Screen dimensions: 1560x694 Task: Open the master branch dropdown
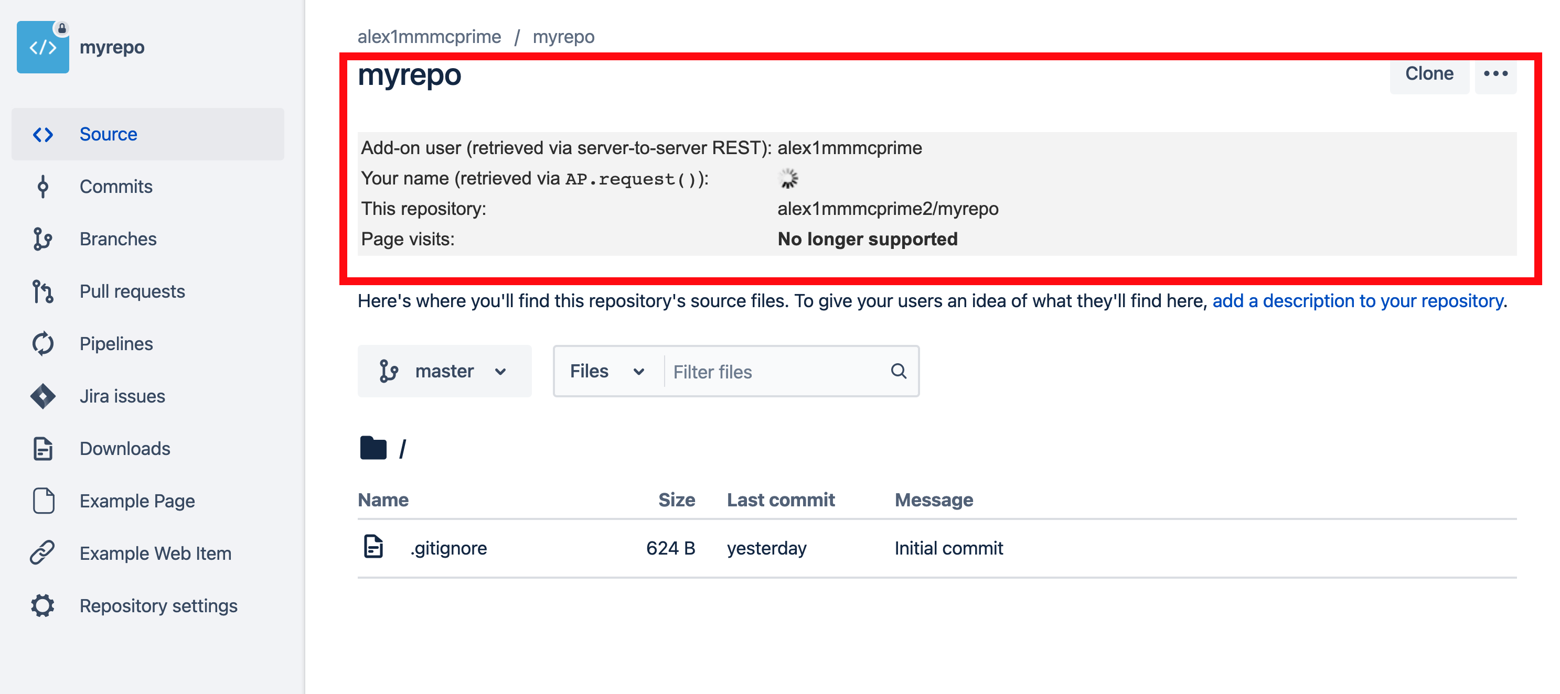(444, 371)
